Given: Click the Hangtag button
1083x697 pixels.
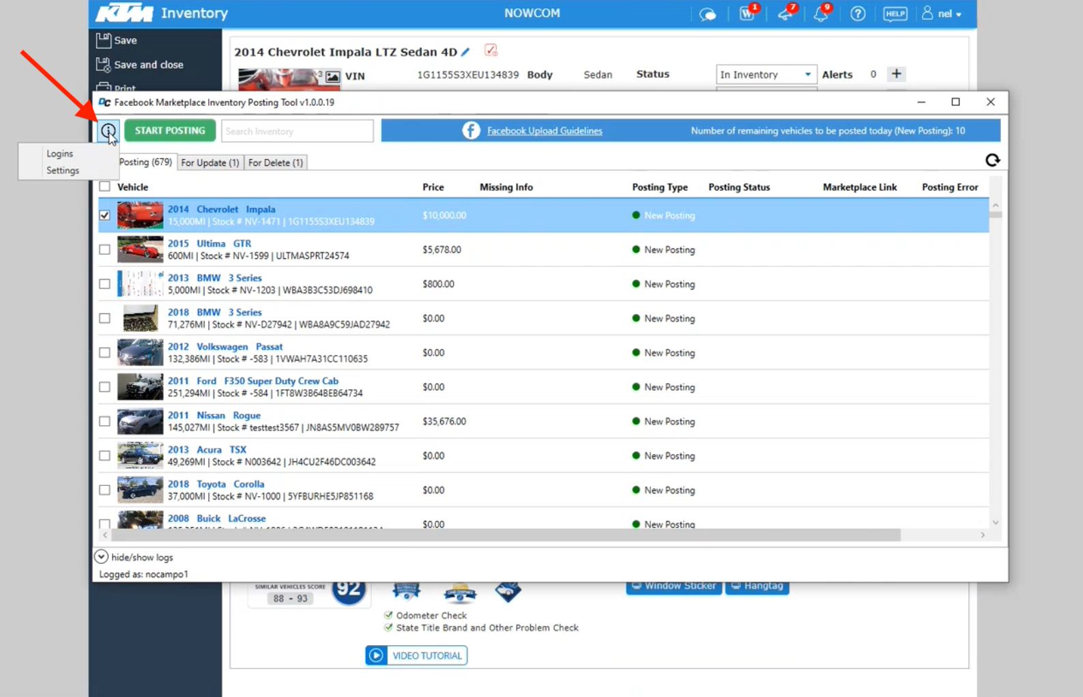Looking at the screenshot, I should click(757, 586).
